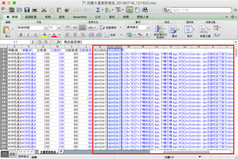
Task: Click the Format Painter brush icon
Action: 66,10
